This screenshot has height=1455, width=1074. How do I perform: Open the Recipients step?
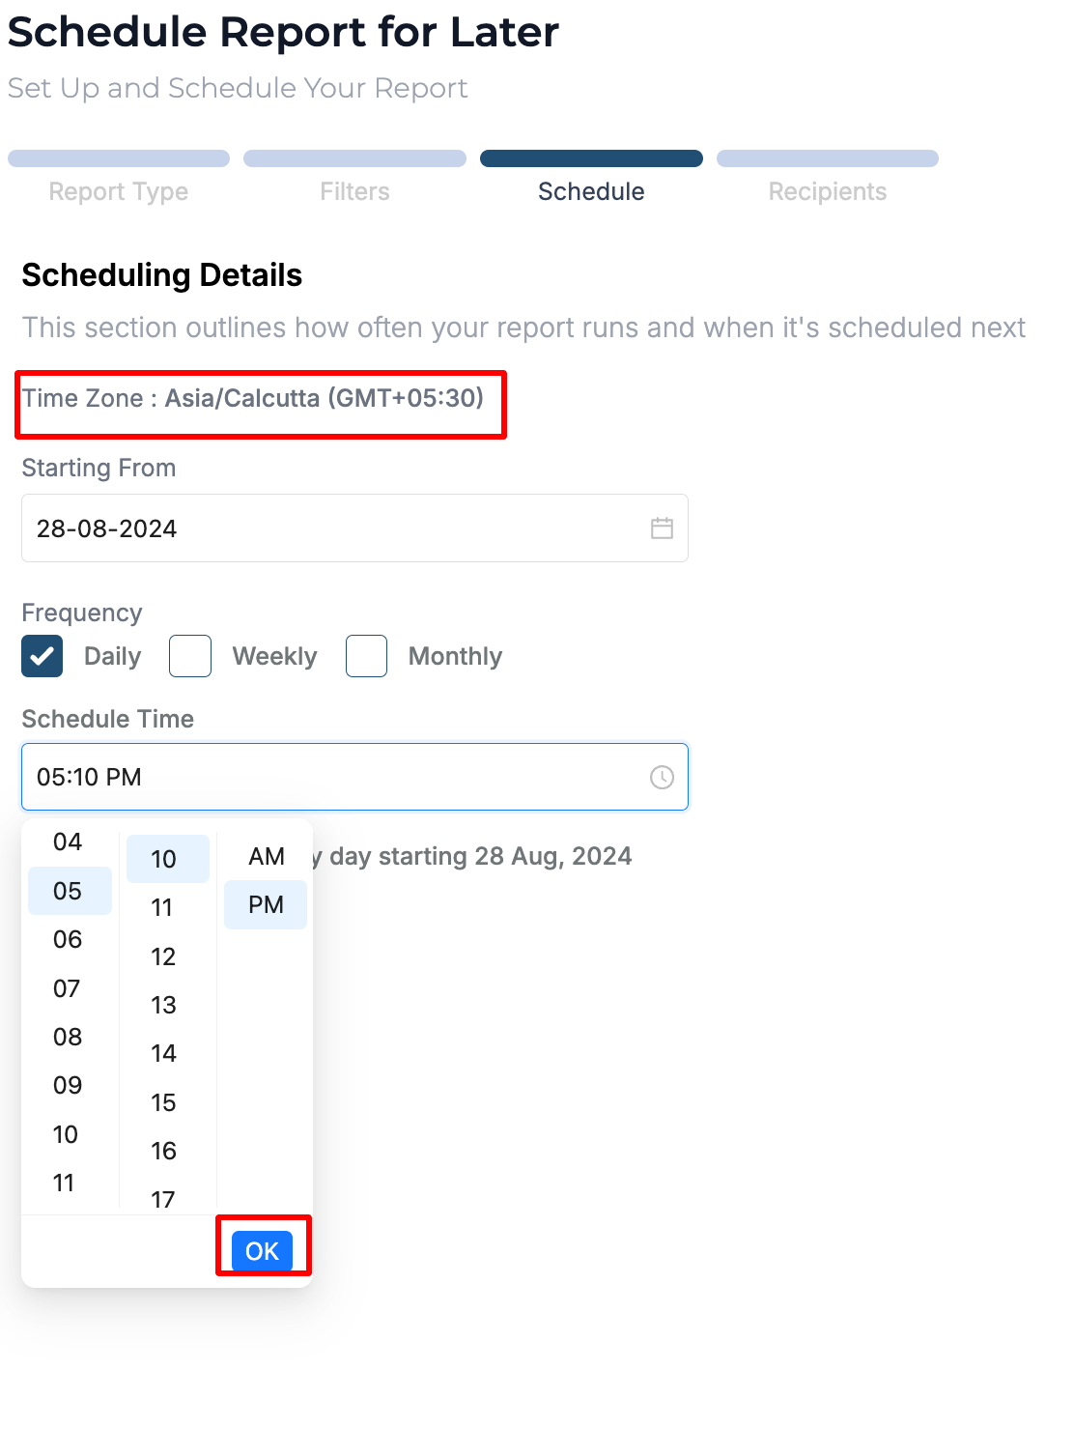click(827, 191)
